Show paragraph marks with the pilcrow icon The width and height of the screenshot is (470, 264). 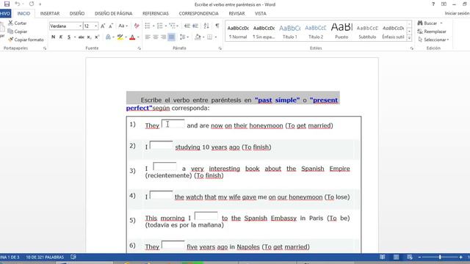217,26
